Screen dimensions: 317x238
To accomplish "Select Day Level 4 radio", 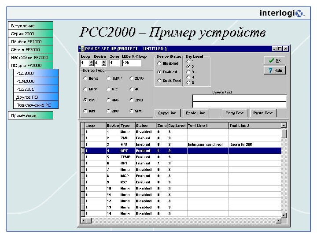I will [188, 77].
